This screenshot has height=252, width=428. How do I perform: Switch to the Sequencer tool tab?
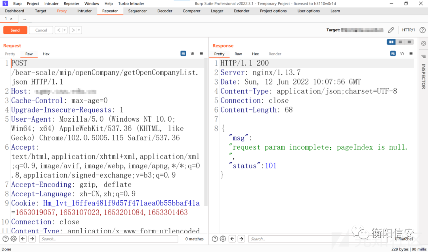(137, 11)
